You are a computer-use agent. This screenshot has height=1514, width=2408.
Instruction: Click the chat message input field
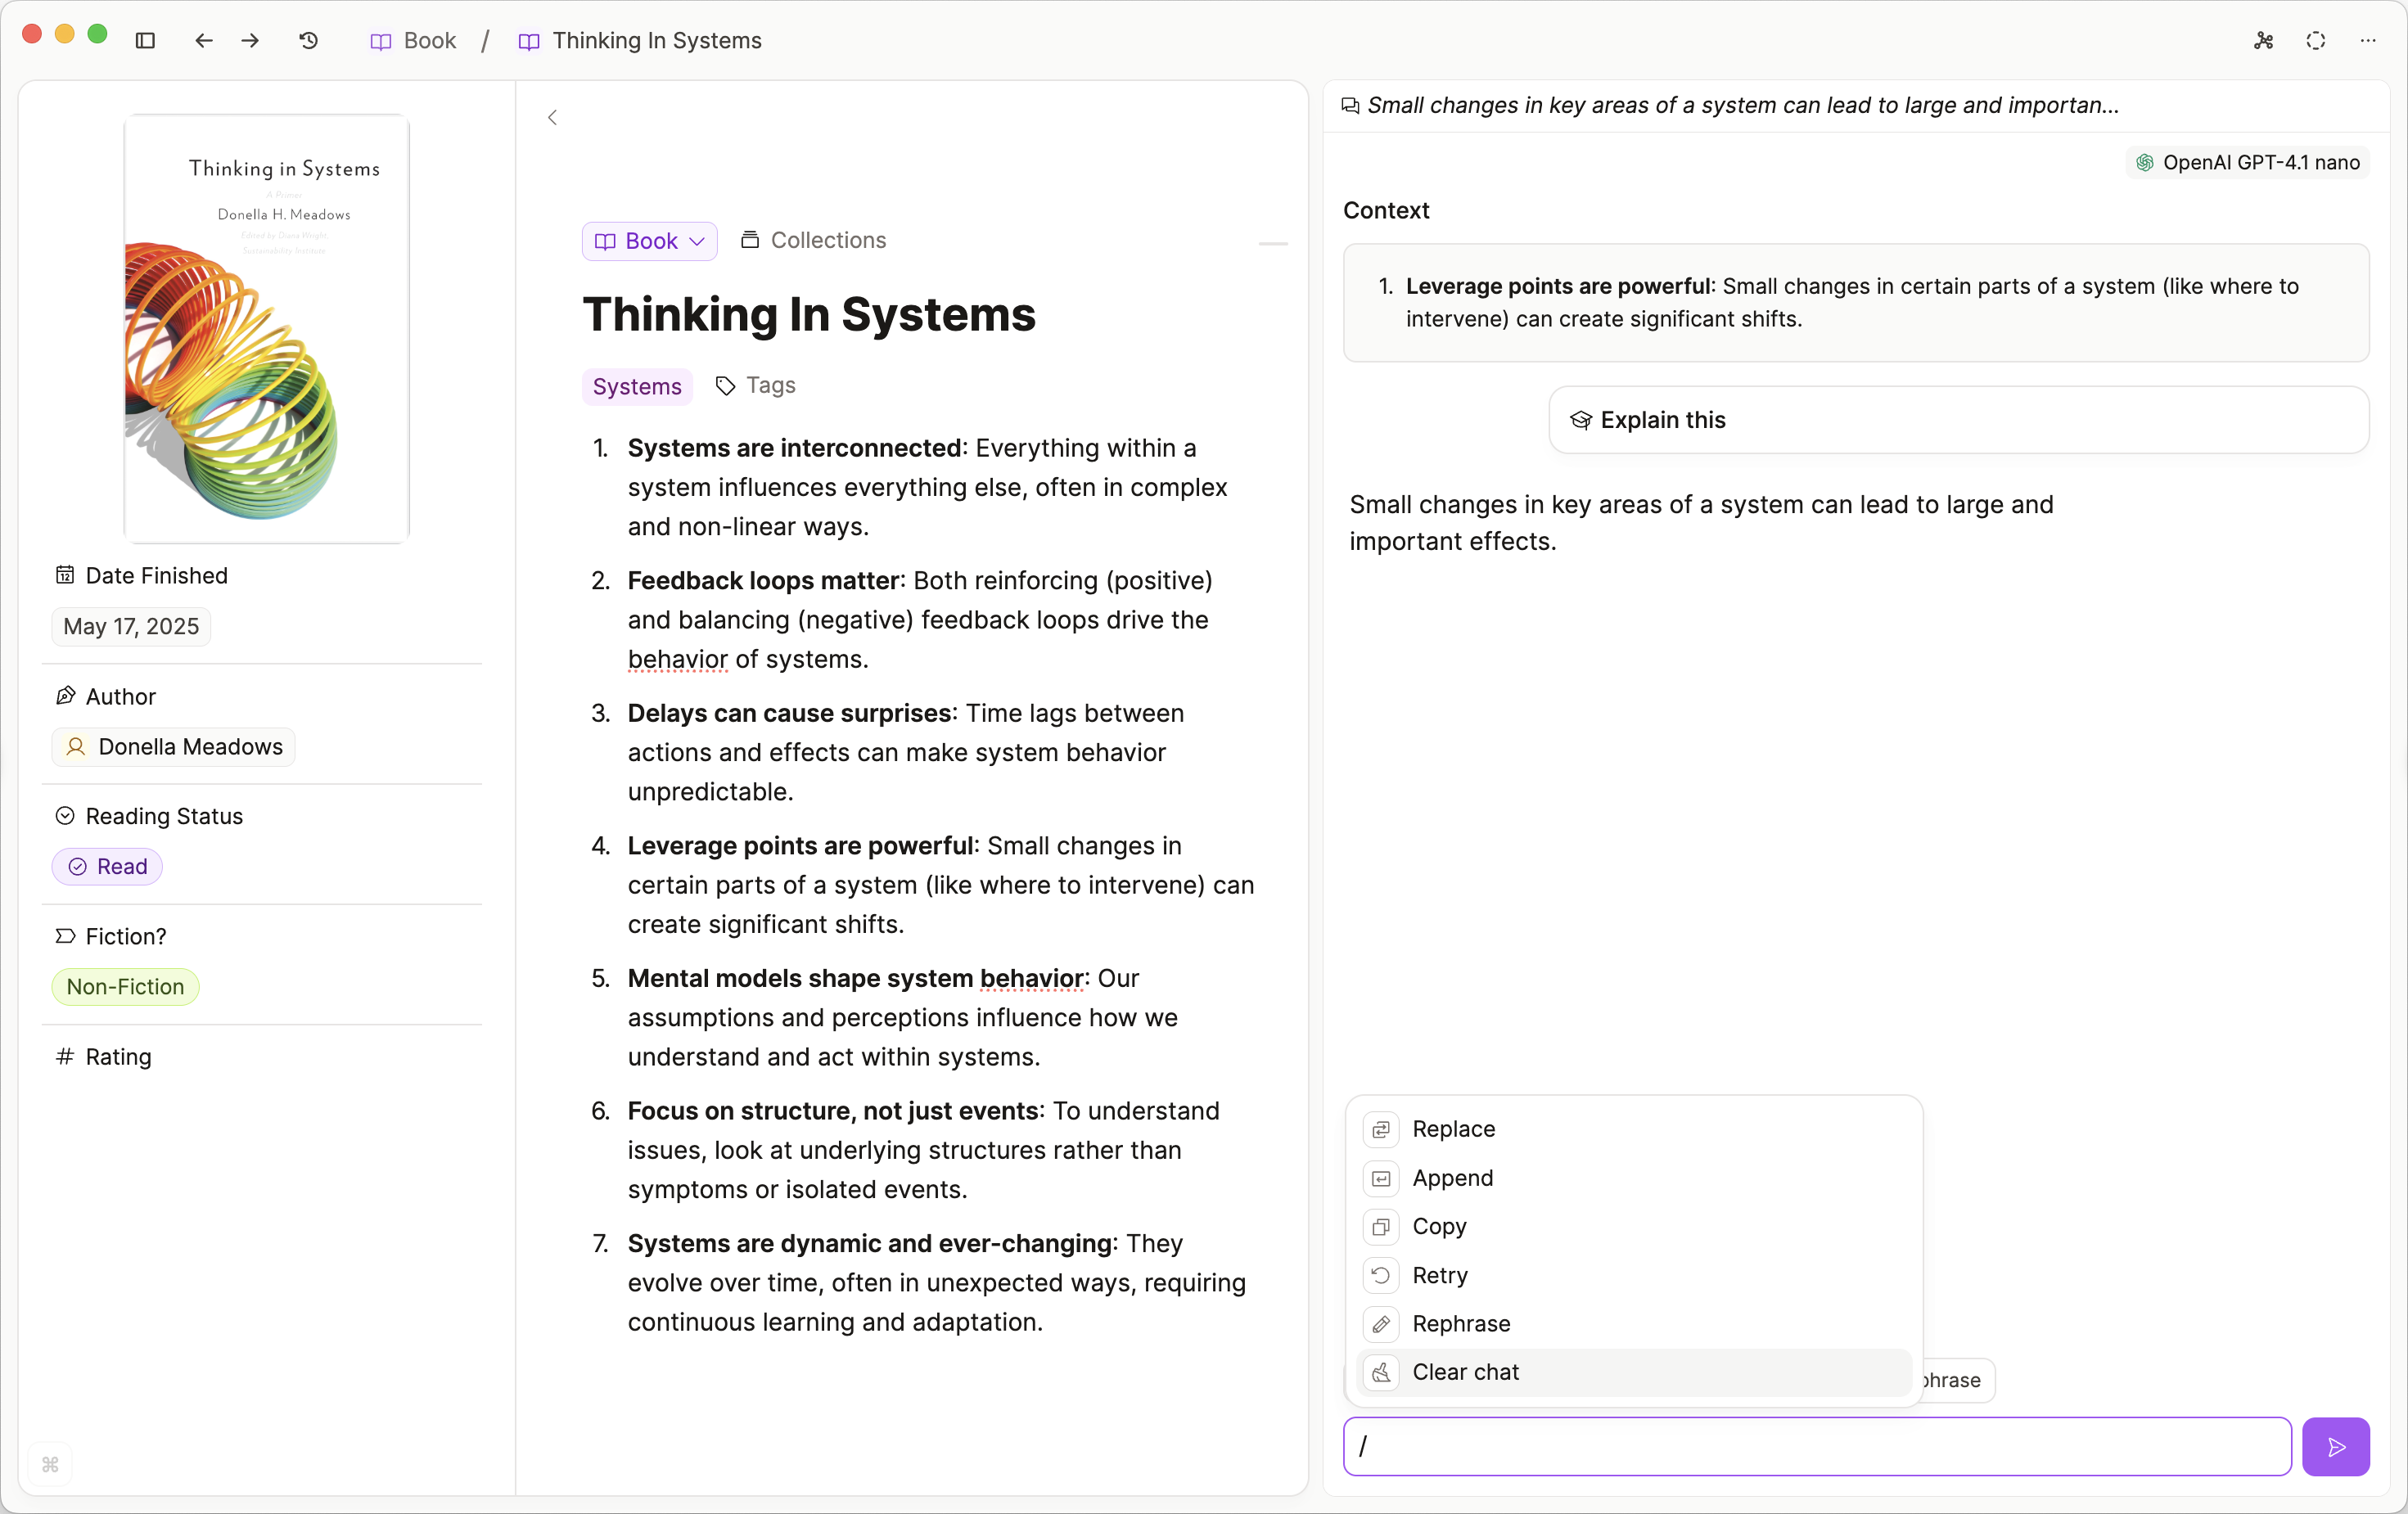click(x=1816, y=1446)
